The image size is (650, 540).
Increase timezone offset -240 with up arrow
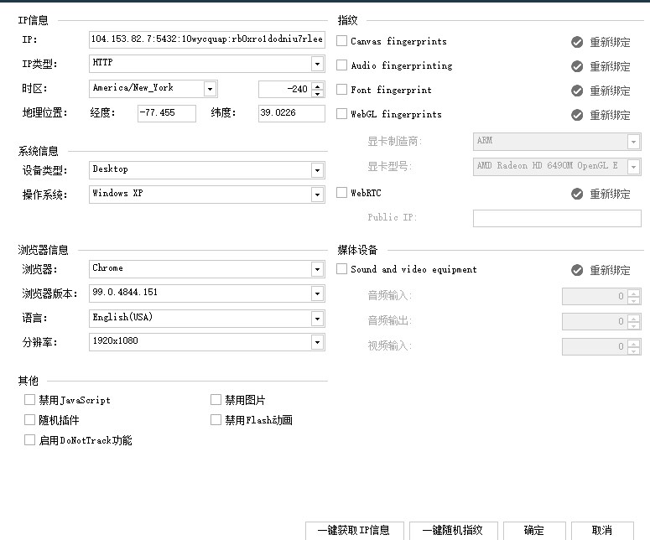coord(317,86)
